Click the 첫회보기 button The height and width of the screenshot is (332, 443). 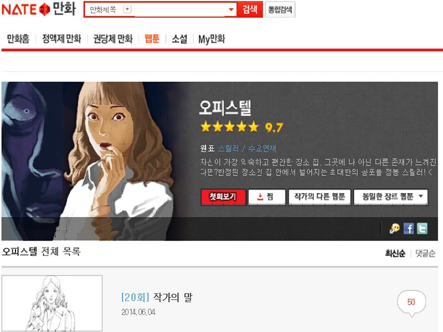click(223, 197)
